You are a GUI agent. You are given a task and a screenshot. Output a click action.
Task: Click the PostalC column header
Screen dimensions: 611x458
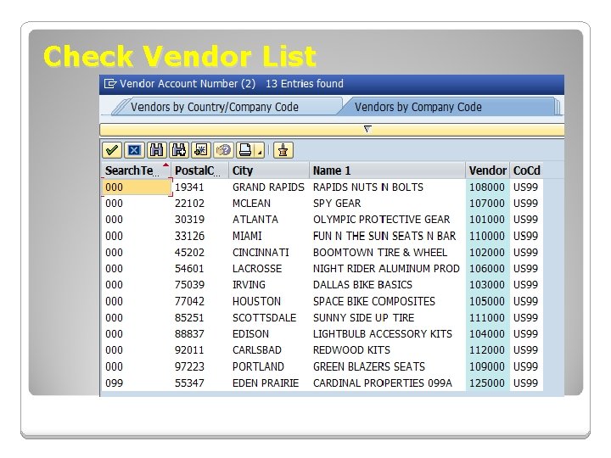click(x=200, y=170)
